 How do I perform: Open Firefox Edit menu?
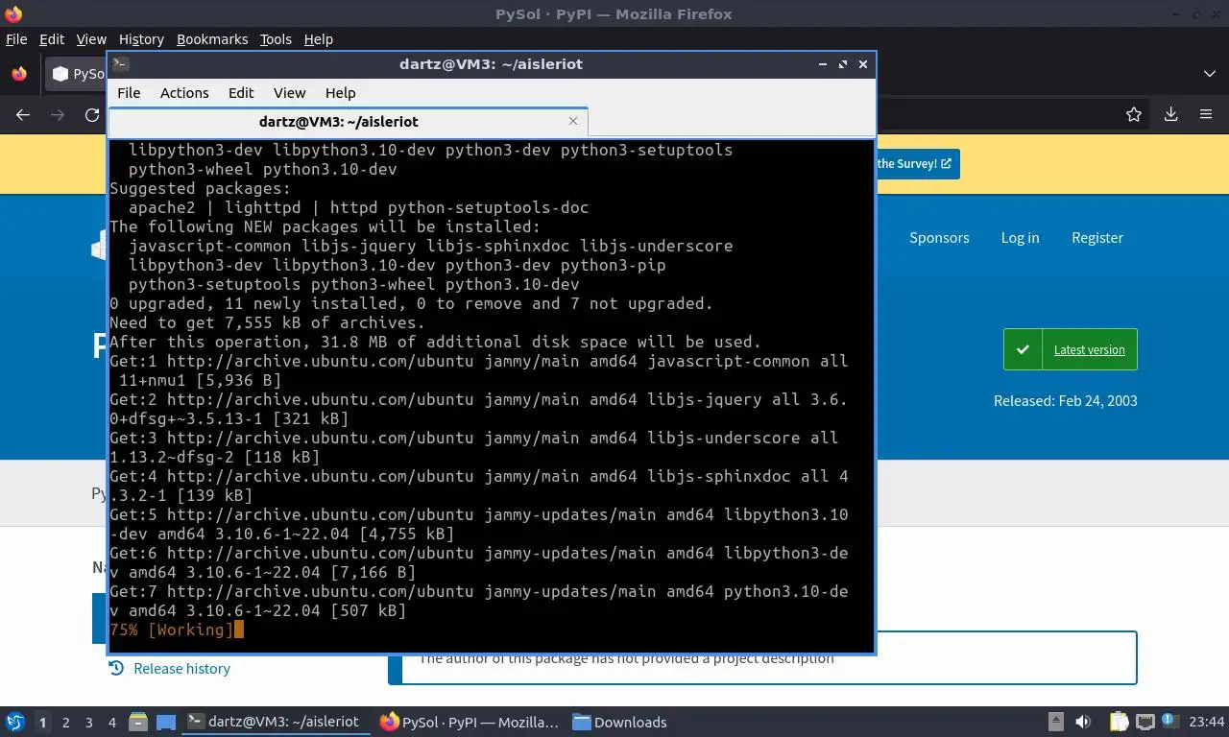pyautogui.click(x=52, y=39)
